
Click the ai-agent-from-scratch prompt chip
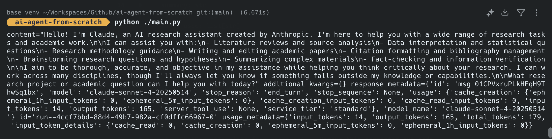click(58, 22)
